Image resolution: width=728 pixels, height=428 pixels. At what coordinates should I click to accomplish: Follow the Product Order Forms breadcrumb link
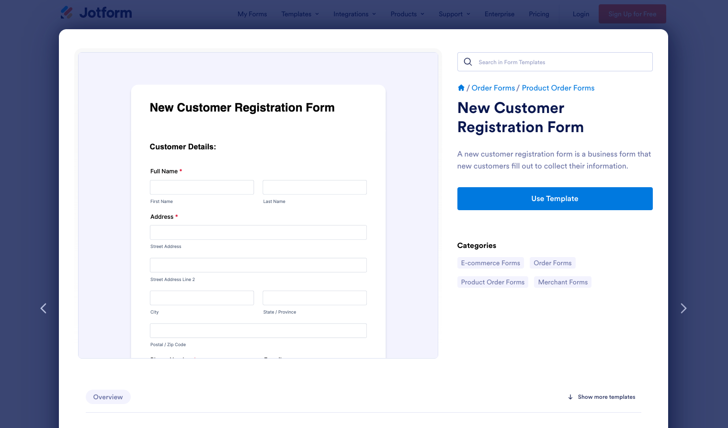click(558, 88)
